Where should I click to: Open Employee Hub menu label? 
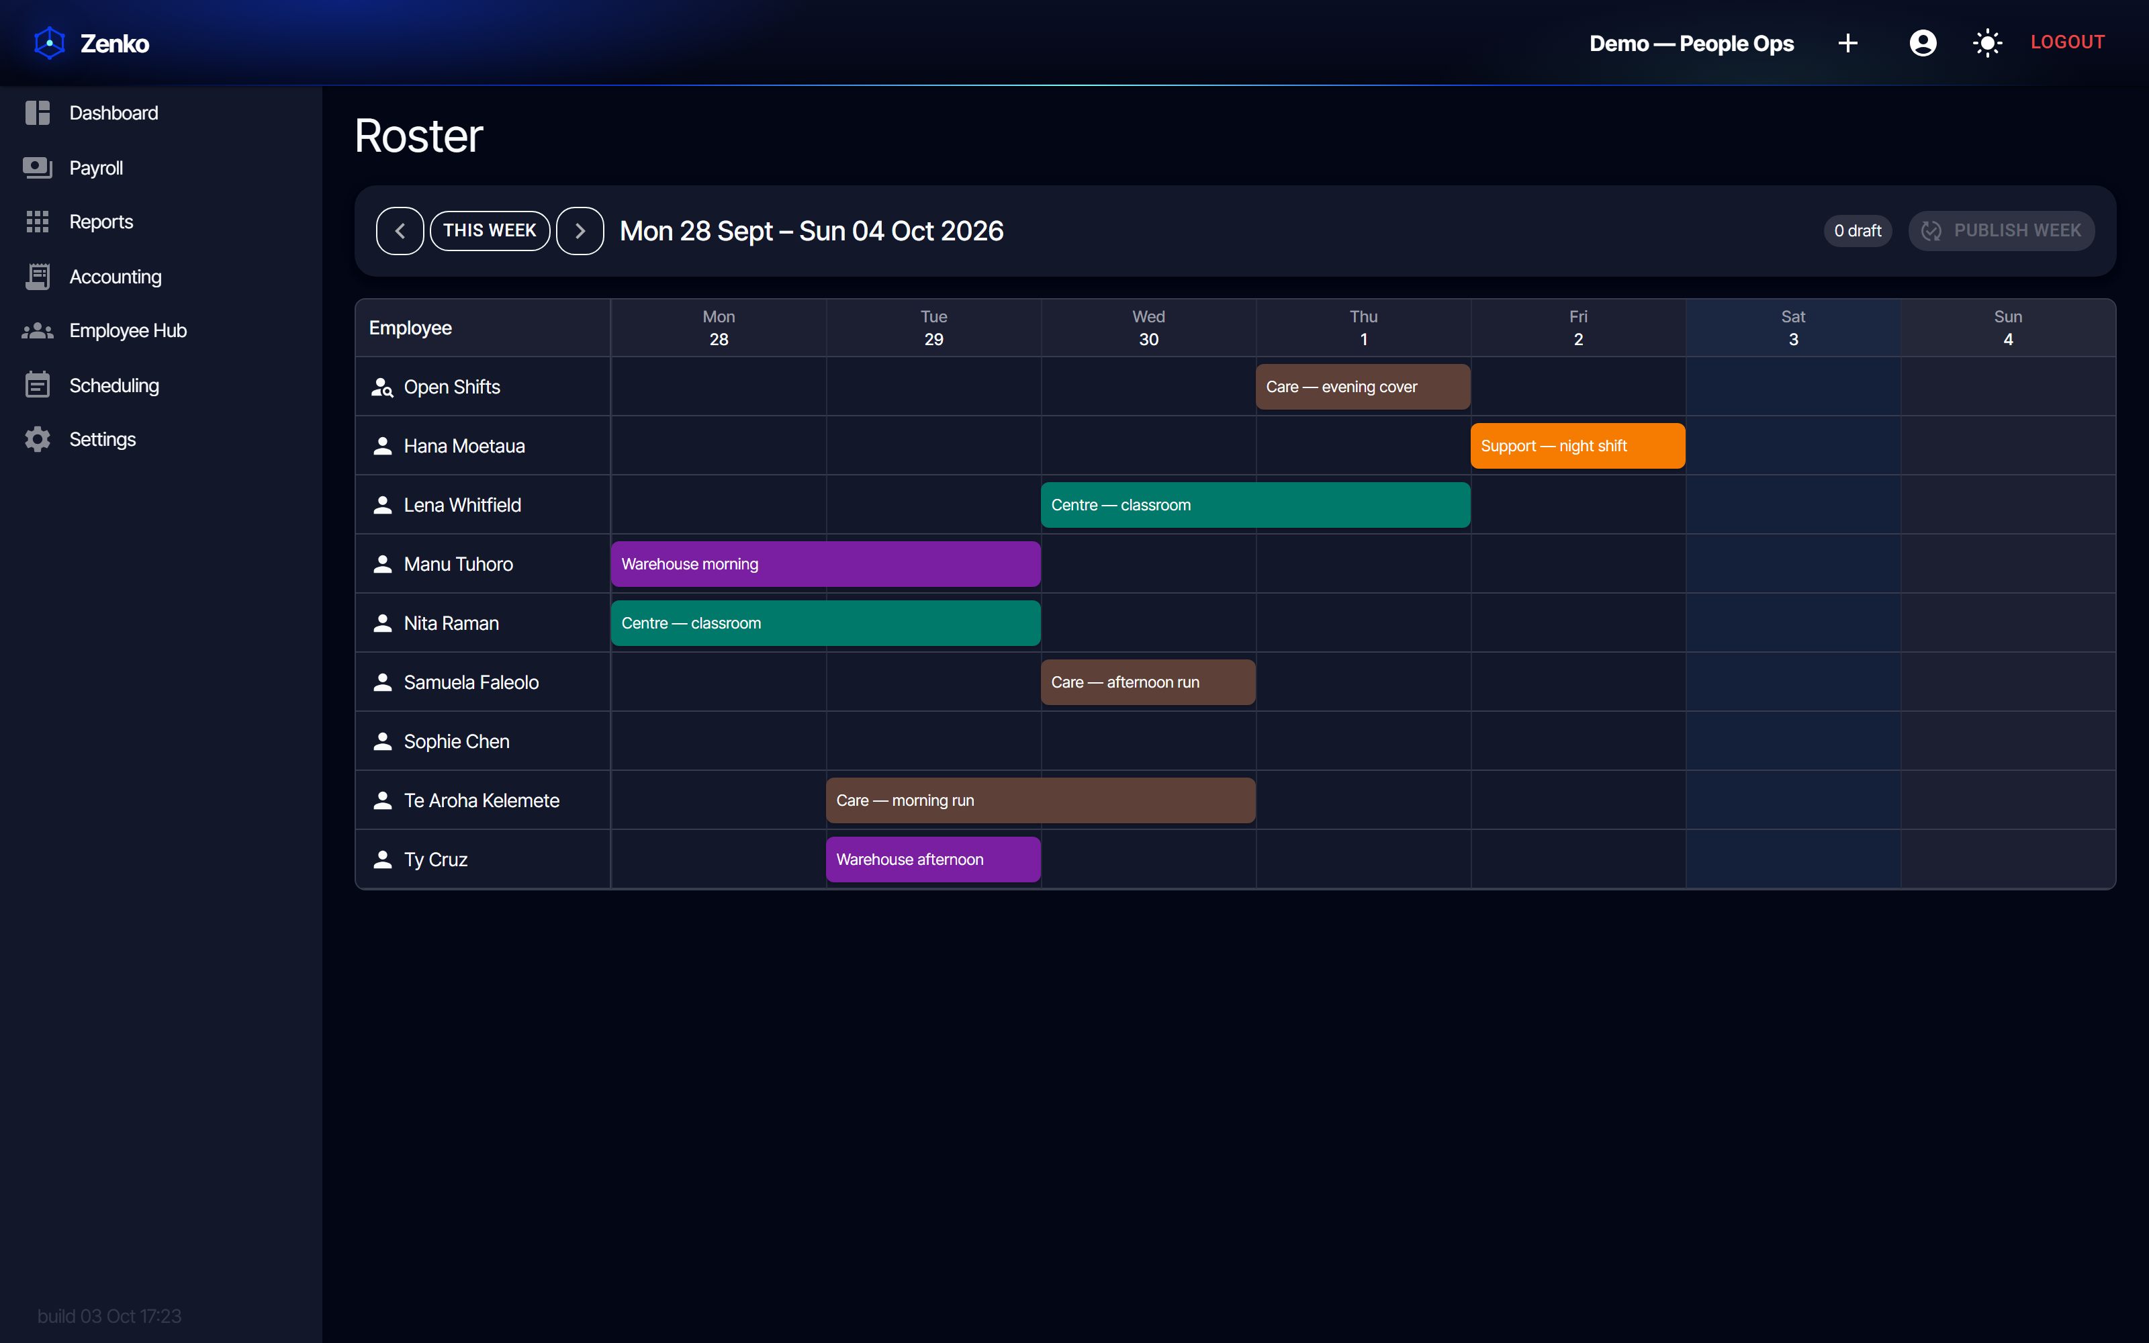tap(128, 330)
